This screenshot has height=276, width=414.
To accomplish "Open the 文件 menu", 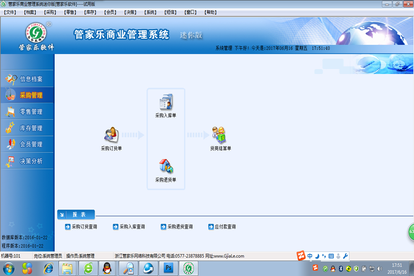I will click(x=10, y=12).
